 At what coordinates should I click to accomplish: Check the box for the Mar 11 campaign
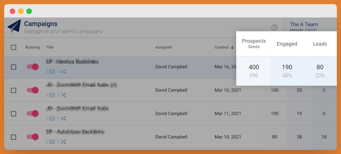coord(13,114)
